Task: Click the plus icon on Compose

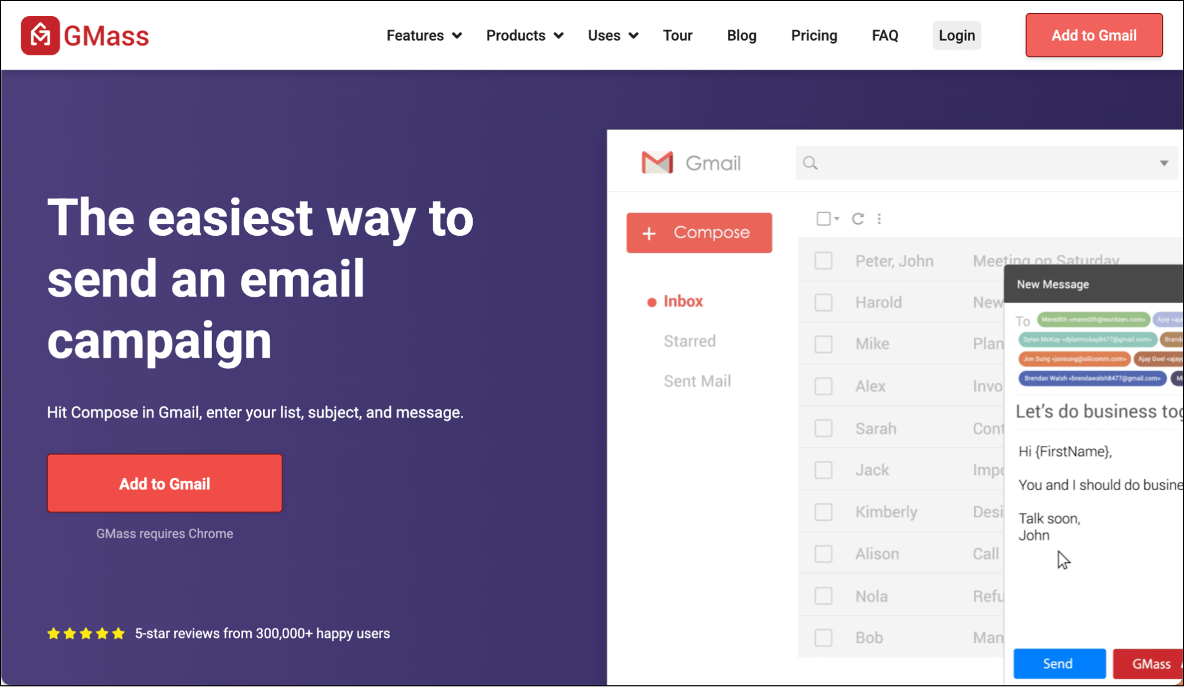Action: (x=649, y=233)
